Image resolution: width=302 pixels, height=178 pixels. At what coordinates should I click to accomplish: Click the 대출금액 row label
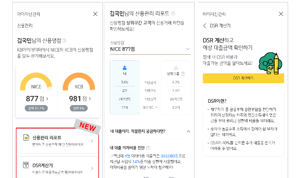point(150,99)
